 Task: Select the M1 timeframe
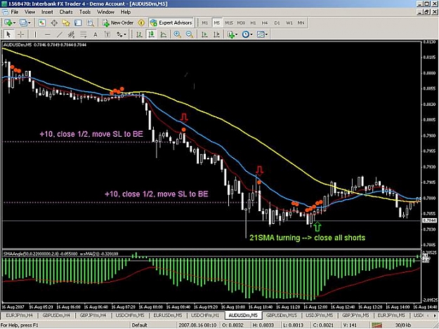pos(205,23)
